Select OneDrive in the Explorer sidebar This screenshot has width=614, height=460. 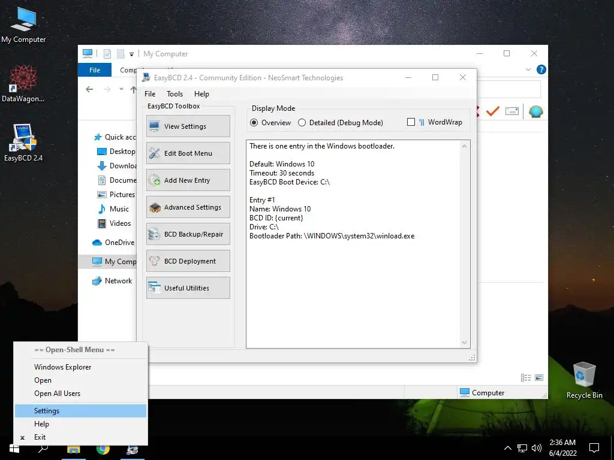(x=113, y=243)
